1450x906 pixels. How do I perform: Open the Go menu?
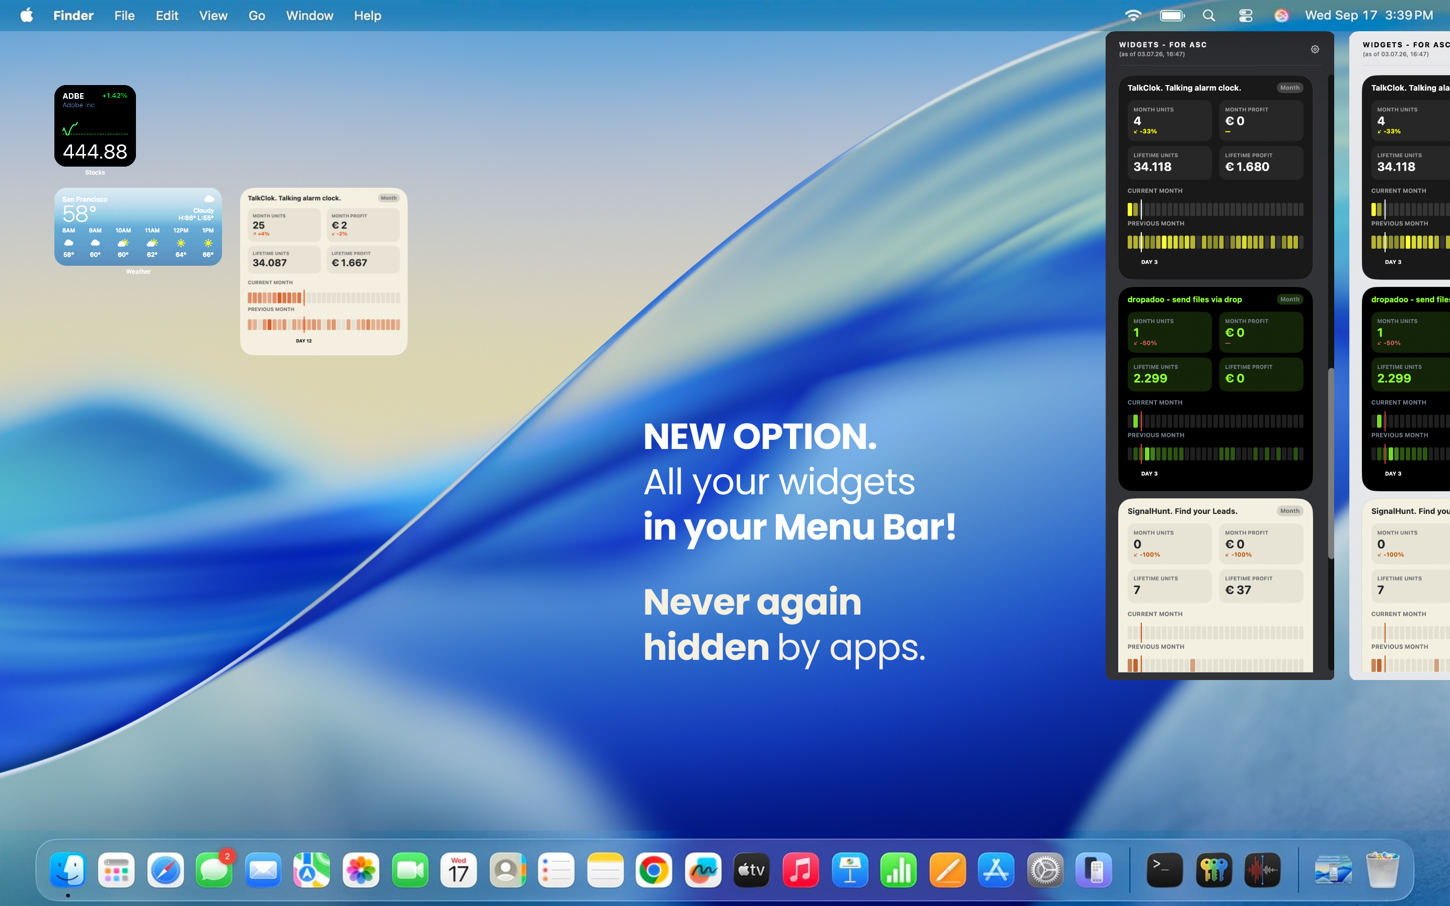tap(257, 16)
